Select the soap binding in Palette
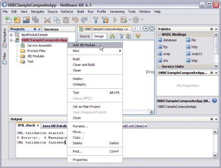 pos(164,54)
